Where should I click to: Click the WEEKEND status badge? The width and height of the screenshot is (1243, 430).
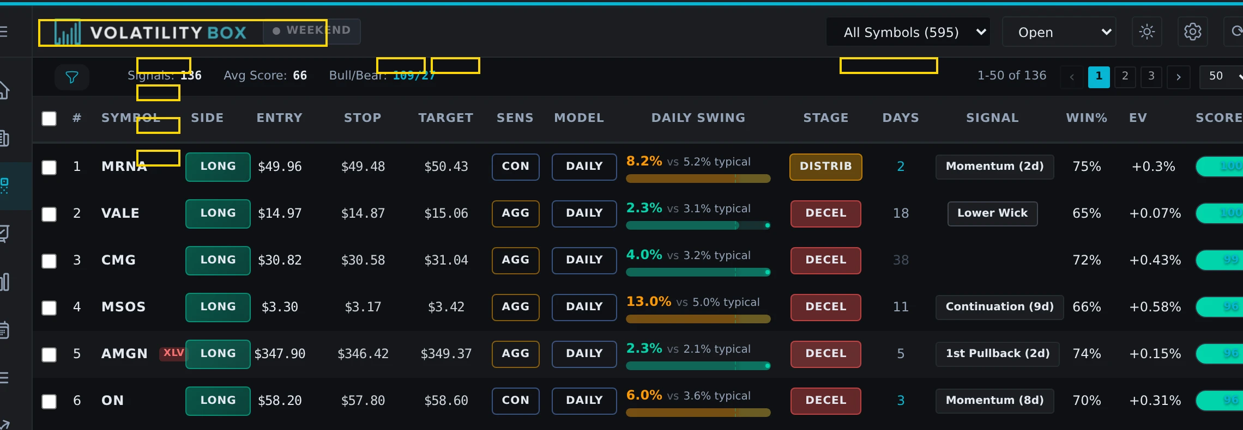(x=312, y=31)
